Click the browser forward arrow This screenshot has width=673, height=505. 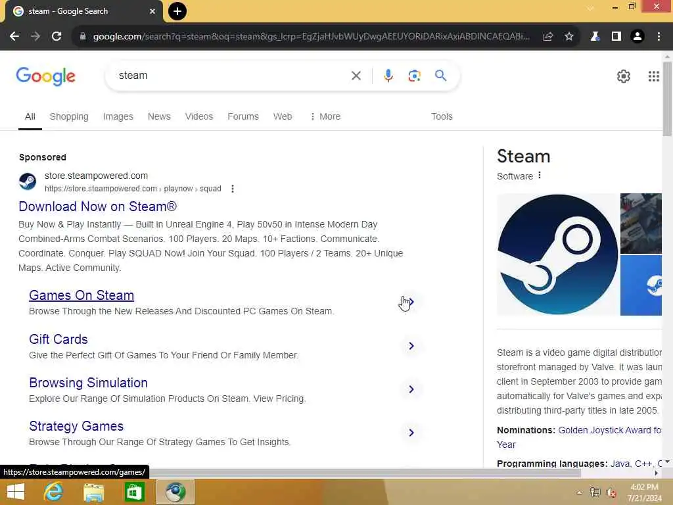click(35, 37)
